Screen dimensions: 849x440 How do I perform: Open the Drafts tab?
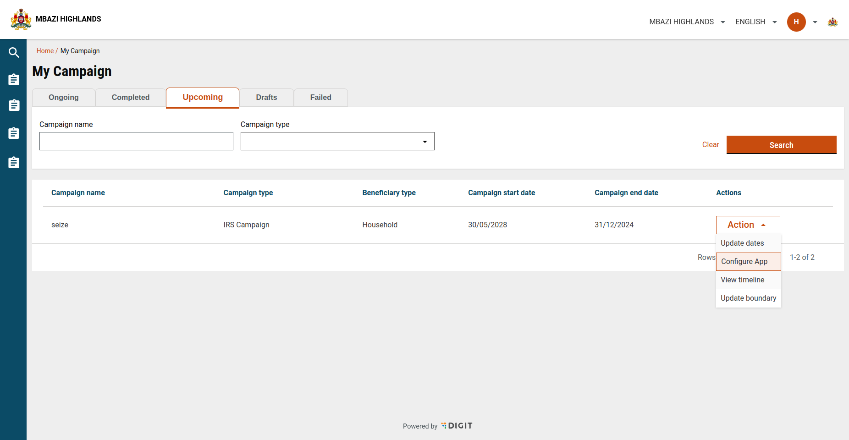coord(266,98)
